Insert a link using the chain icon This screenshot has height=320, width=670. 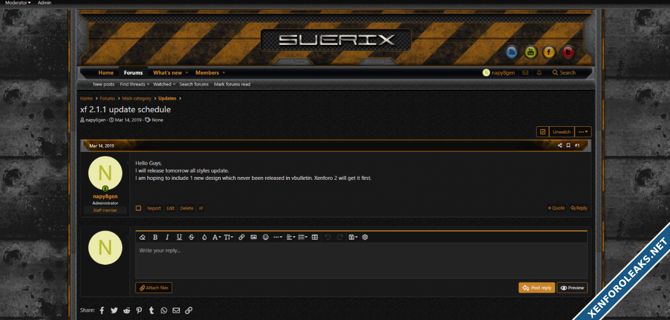click(242, 237)
